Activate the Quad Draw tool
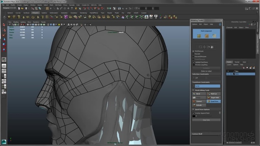This screenshot has width=260, height=146. click(213, 101)
